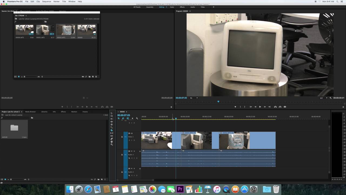Solo the Audio 1 track
Image resolution: width=346 pixels, height=195 pixels.
point(134,151)
